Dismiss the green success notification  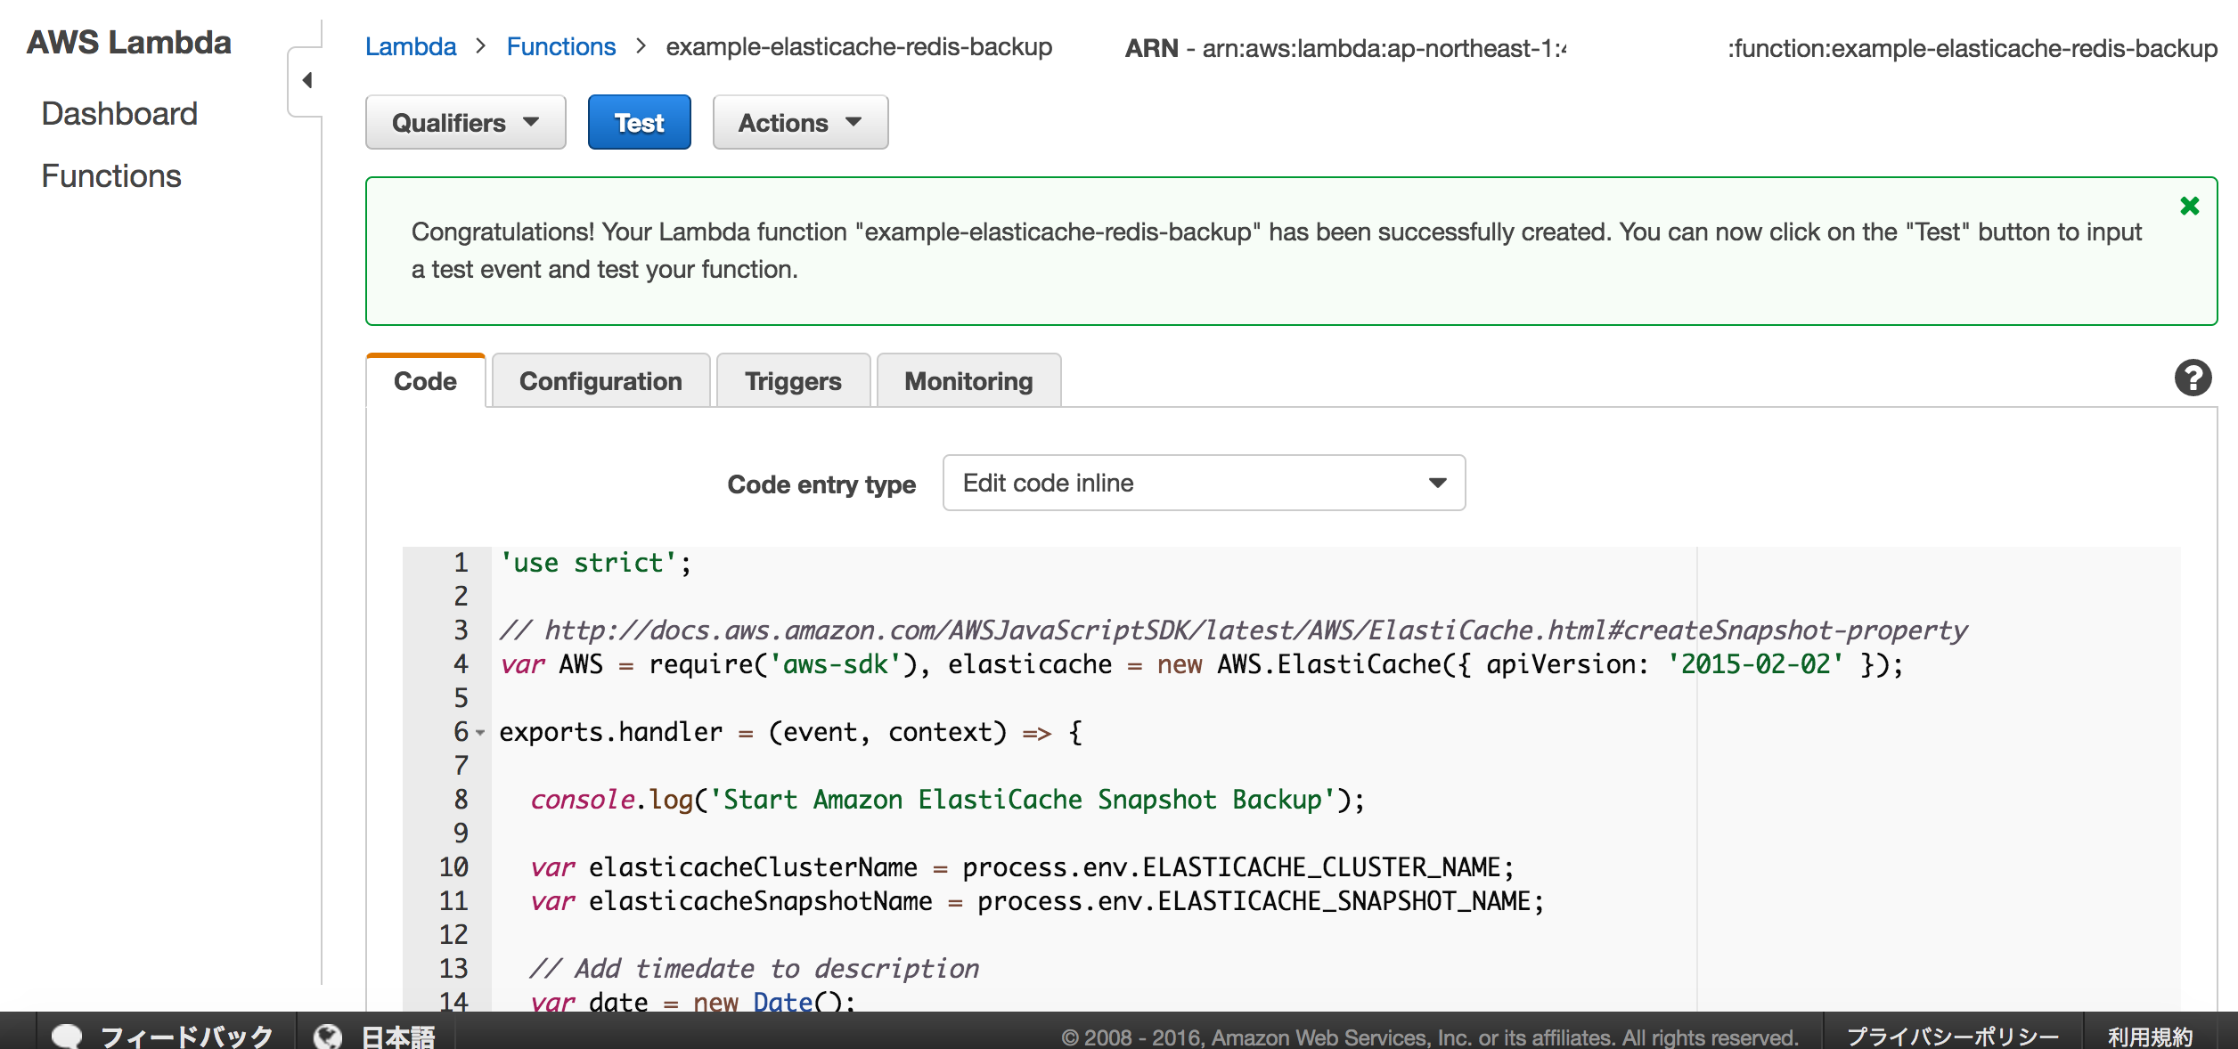(x=2189, y=207)
